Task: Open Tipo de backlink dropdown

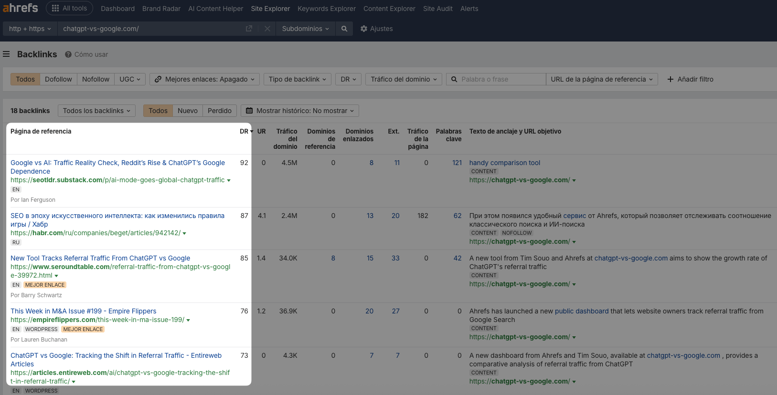Action: [x=297, y=79]
